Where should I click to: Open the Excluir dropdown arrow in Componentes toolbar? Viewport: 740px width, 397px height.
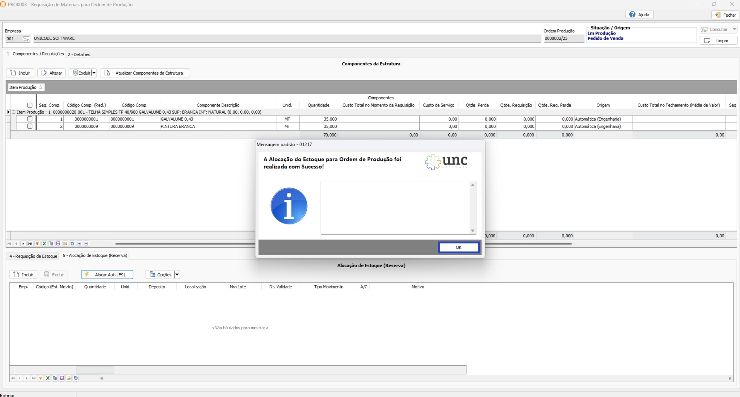94,73
